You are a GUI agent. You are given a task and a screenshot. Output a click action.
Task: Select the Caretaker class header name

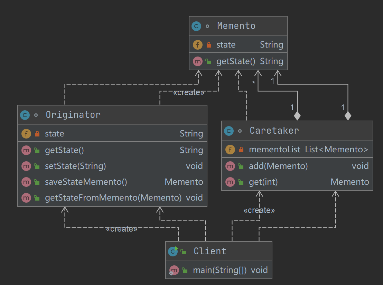click(x=274, y=131)
